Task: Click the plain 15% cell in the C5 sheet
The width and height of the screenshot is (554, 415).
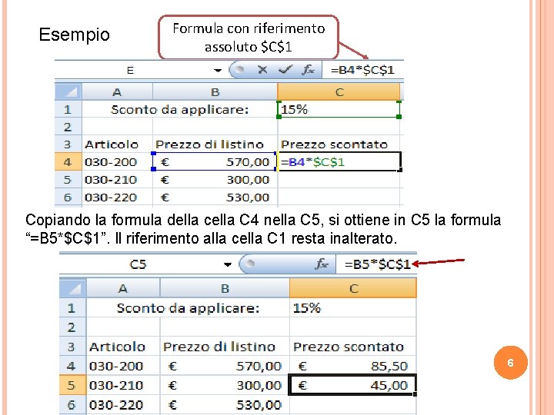Action: (353, 308)
